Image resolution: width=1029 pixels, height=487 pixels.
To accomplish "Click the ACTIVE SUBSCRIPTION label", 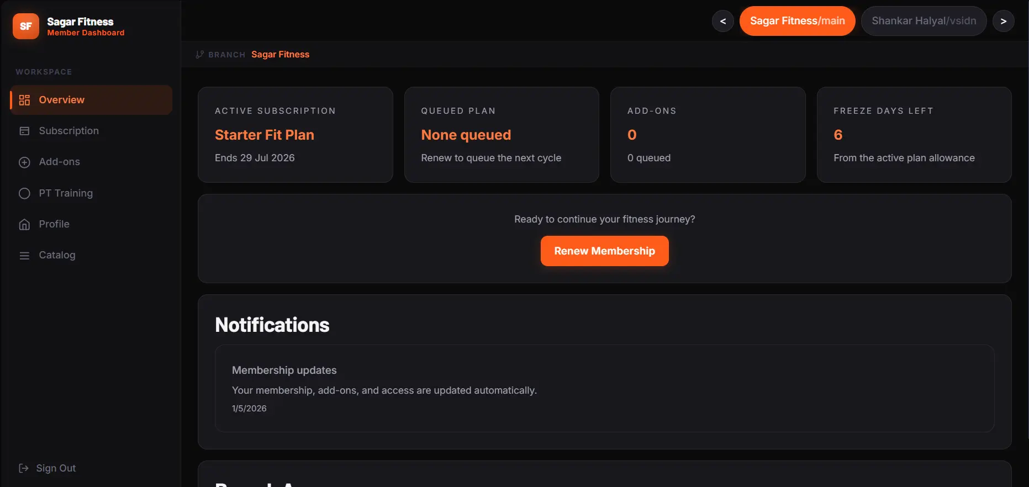I will pyautogui.click(x=275, y=111).
